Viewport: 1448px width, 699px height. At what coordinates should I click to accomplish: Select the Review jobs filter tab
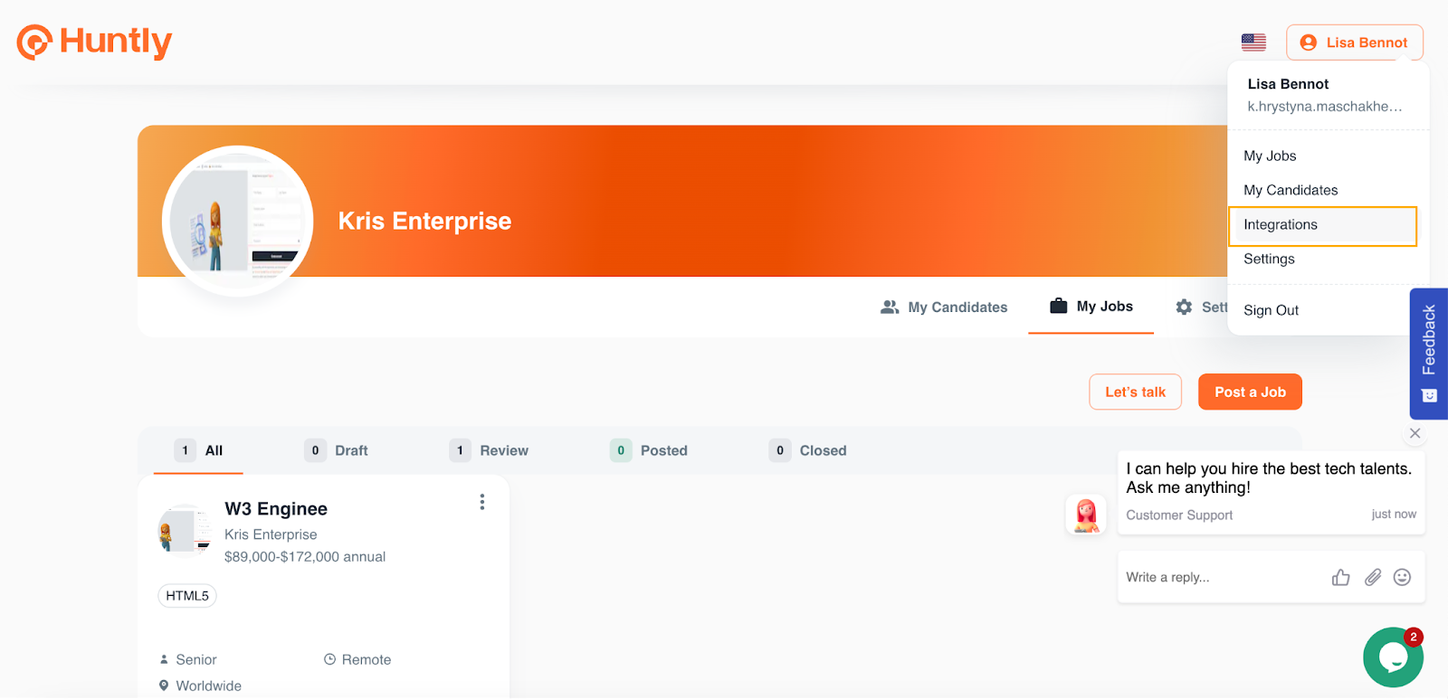(x=489, y=450)
